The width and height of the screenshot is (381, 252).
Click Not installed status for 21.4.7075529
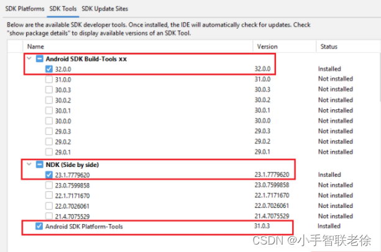[336, 216]
